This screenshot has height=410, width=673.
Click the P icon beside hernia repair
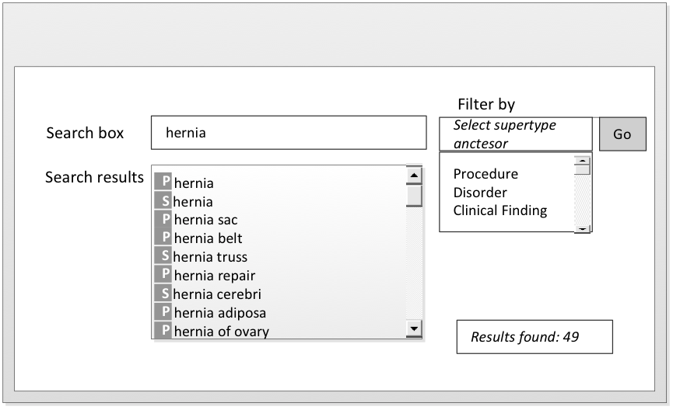[163, 275]
